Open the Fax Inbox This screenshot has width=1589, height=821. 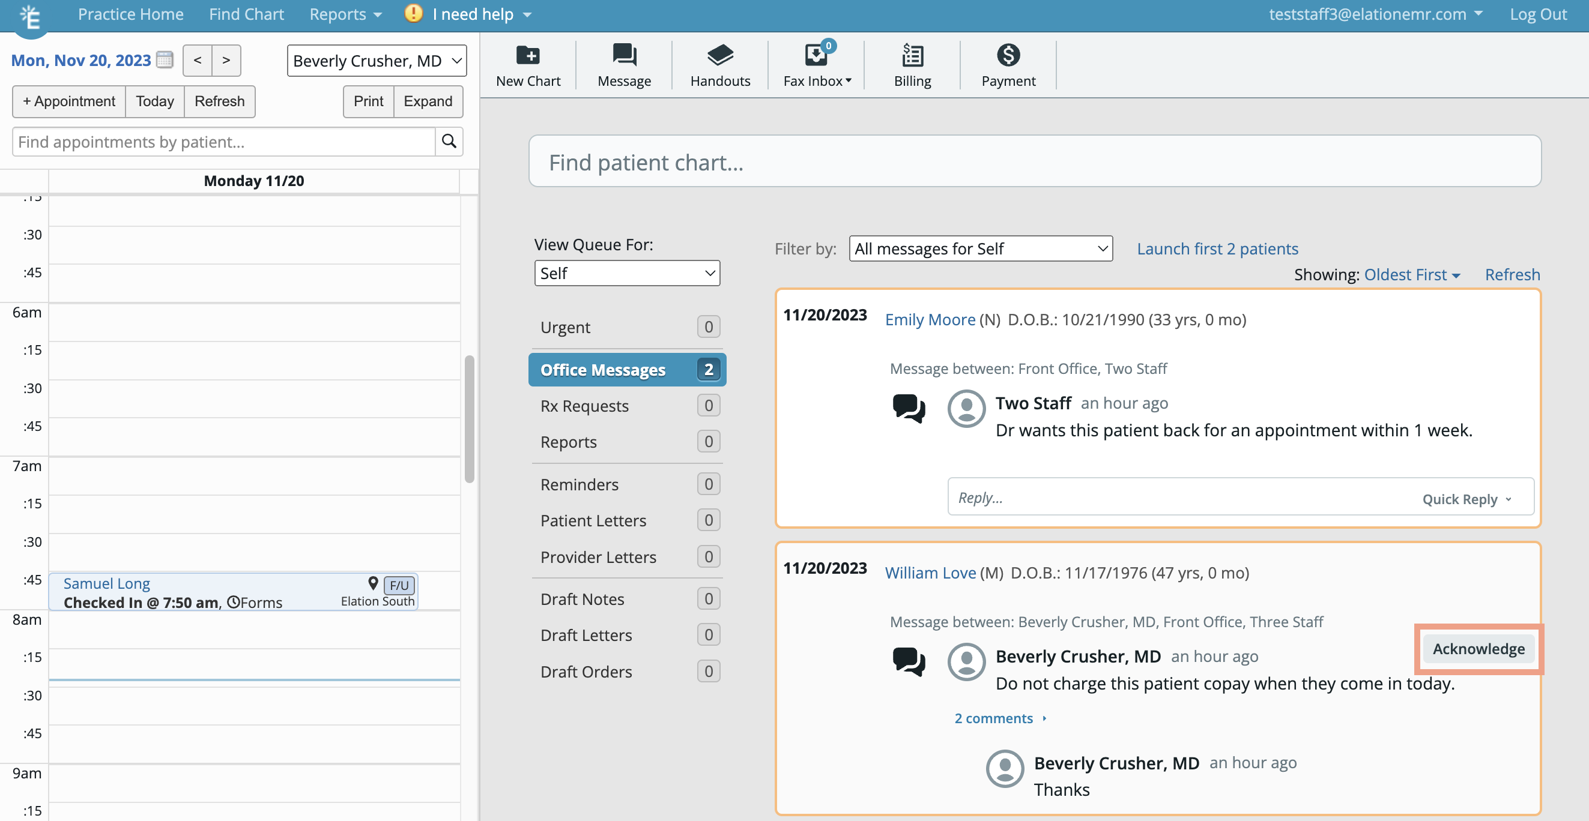click(x=816, y=65)
